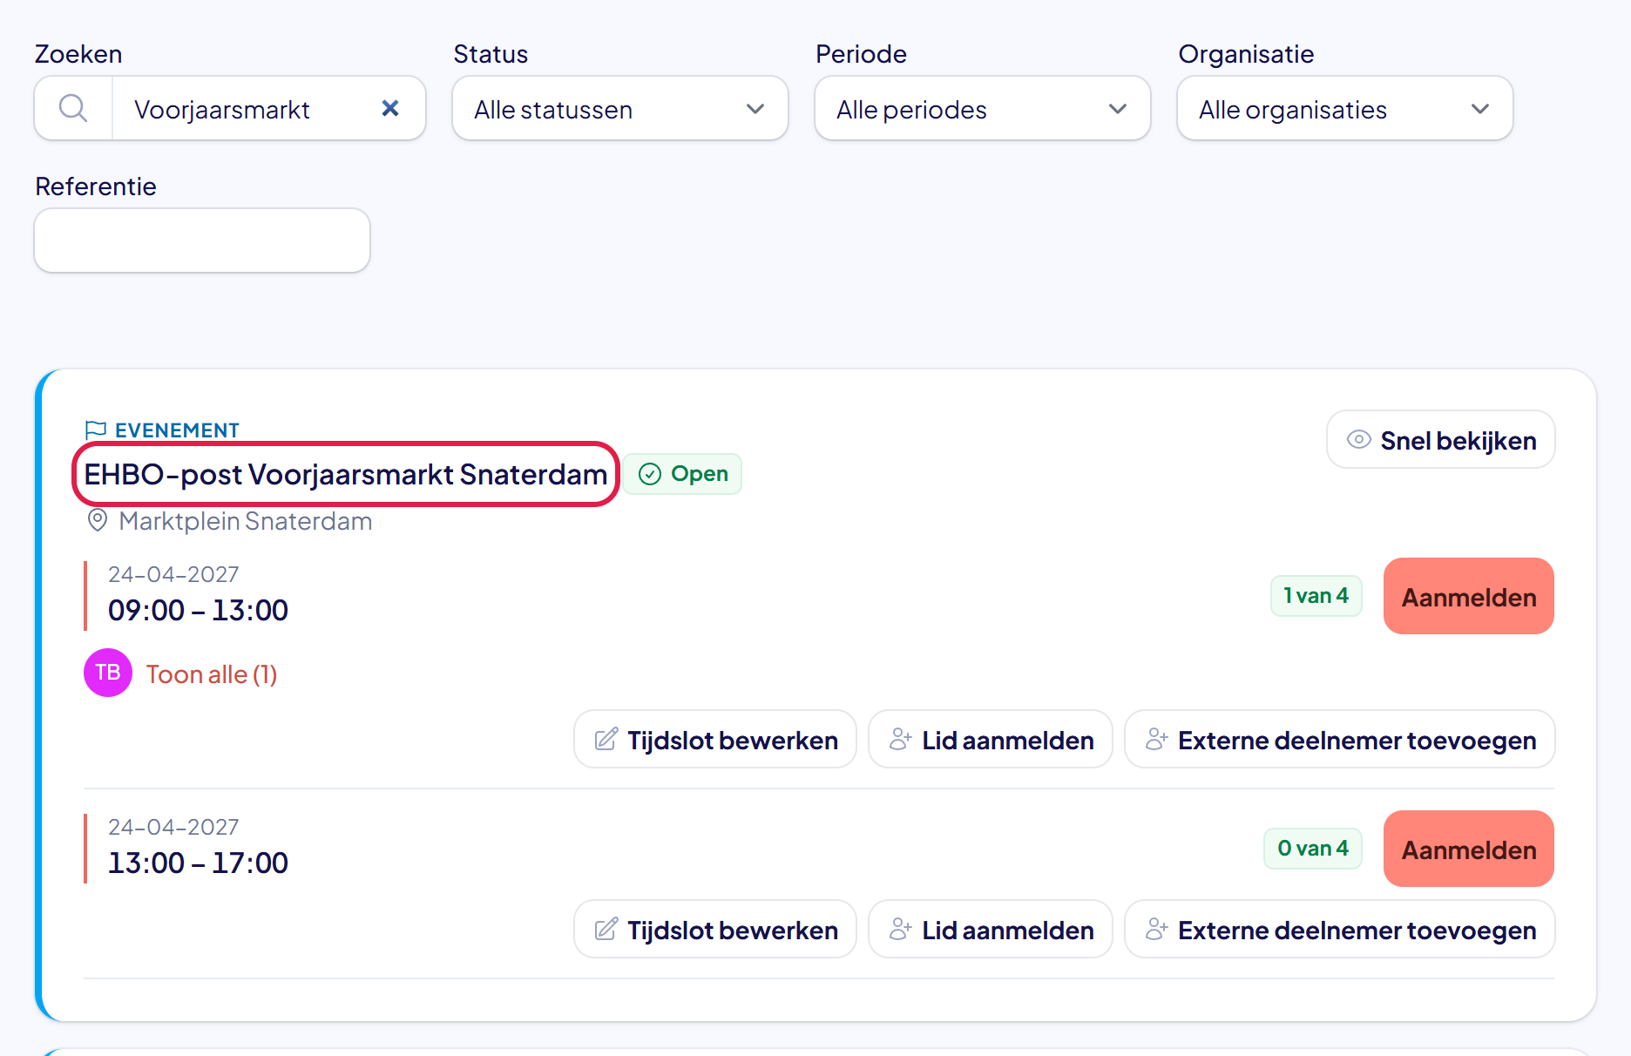Clear the Voorjaarsmarkt search text
Image resolution: width=1631 pixels, height=1056 pixels.
390,108
